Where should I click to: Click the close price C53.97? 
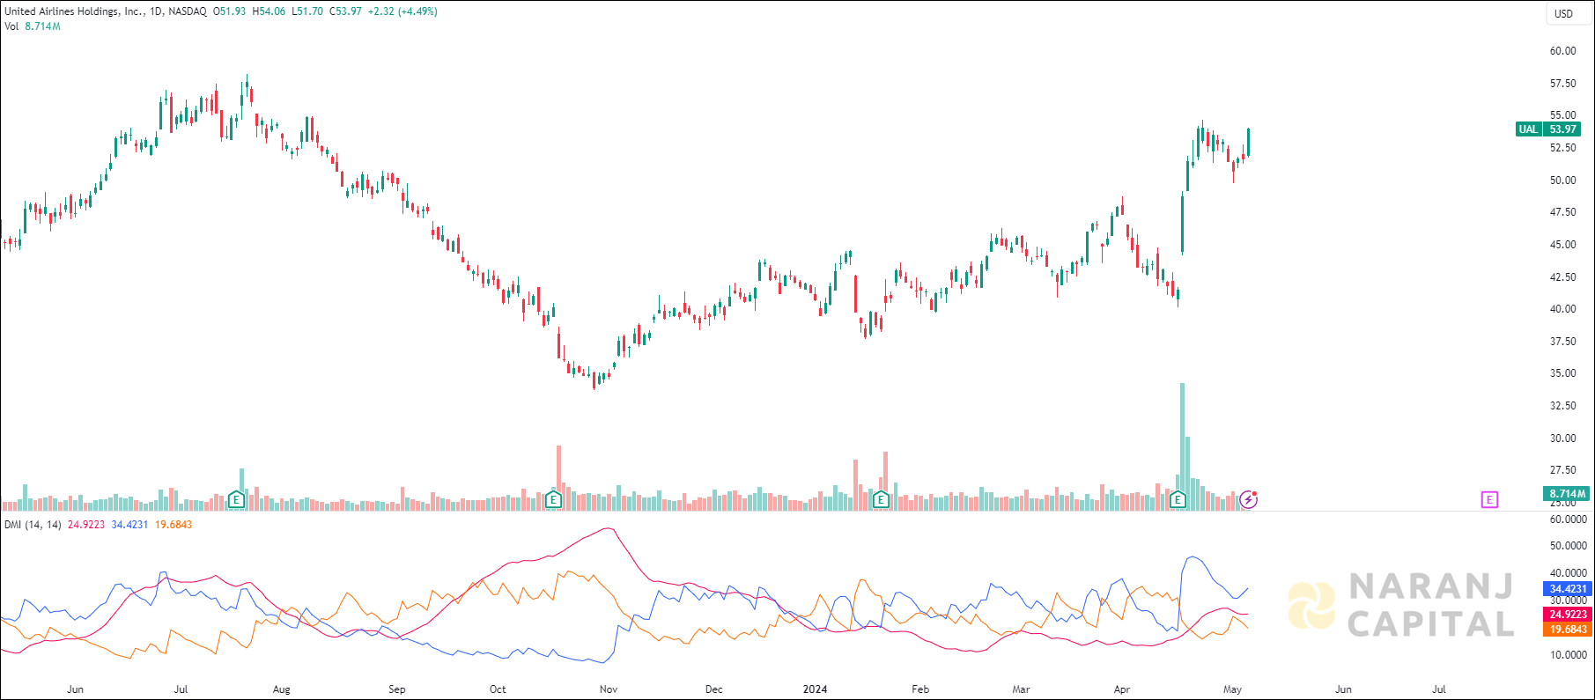point(345,11)
